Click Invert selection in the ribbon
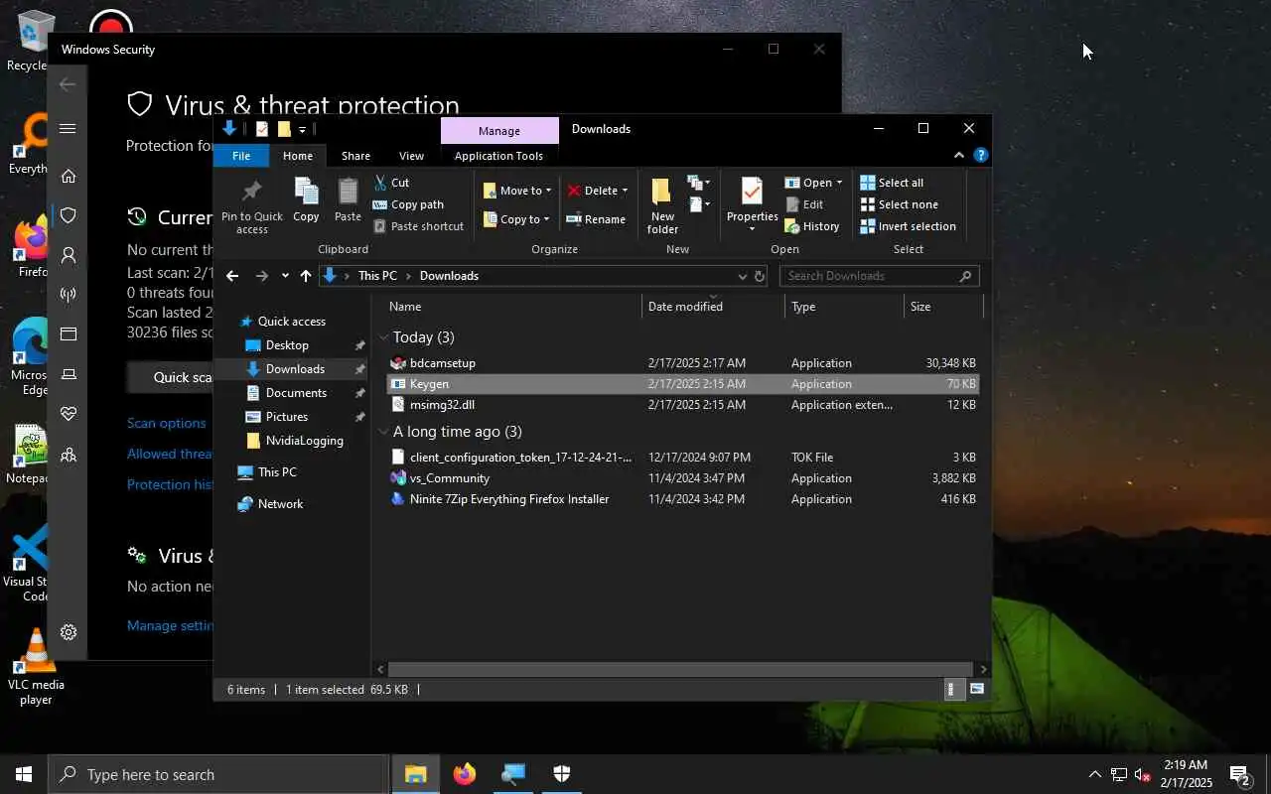1271x794 pixels. pyautogui.click(x=908, y=226)
